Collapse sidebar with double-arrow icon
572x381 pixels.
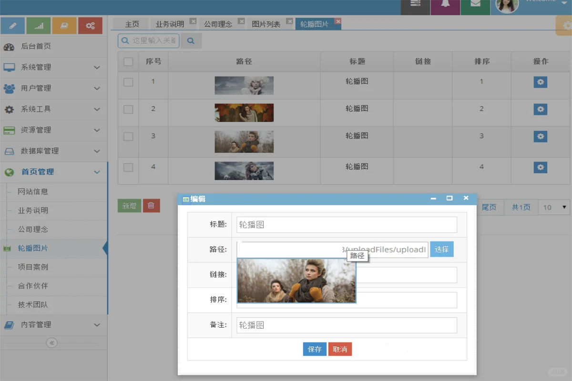click(51, 343)
